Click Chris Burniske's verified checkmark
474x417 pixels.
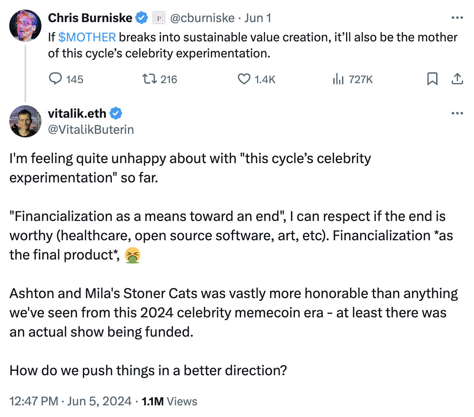coord(141,17)
